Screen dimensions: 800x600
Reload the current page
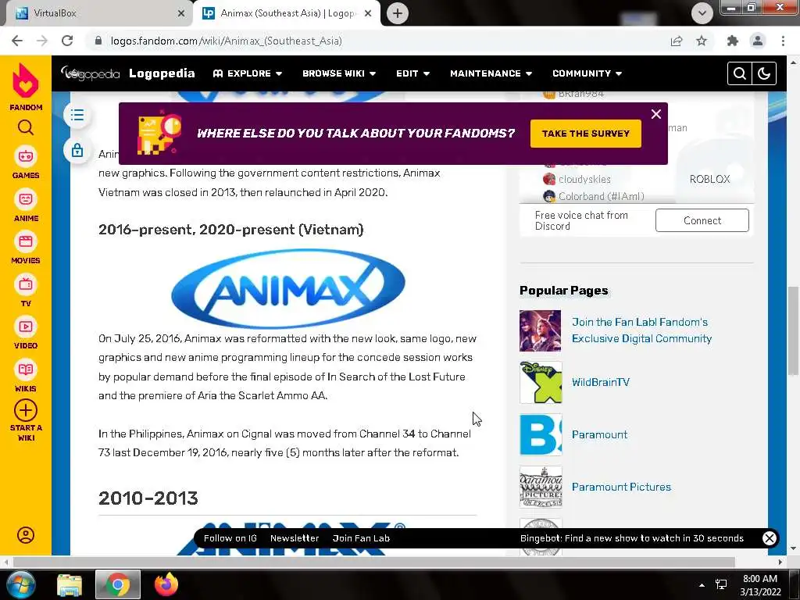[67, 41]
